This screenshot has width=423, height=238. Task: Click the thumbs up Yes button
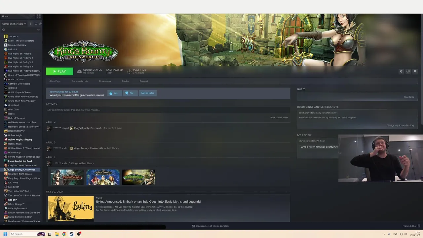click(114, 93)
